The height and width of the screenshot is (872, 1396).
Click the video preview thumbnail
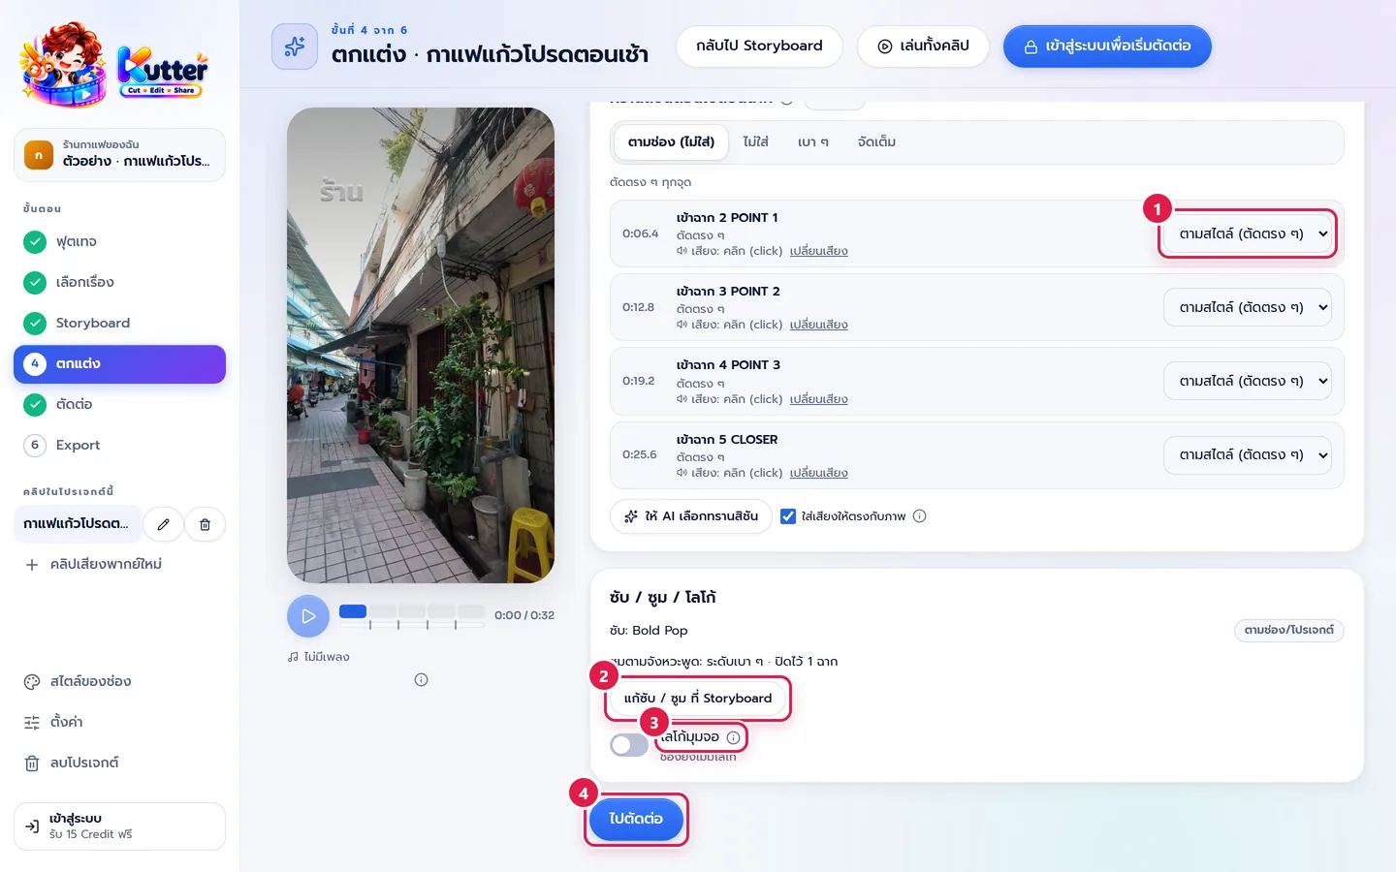(421, 345)
